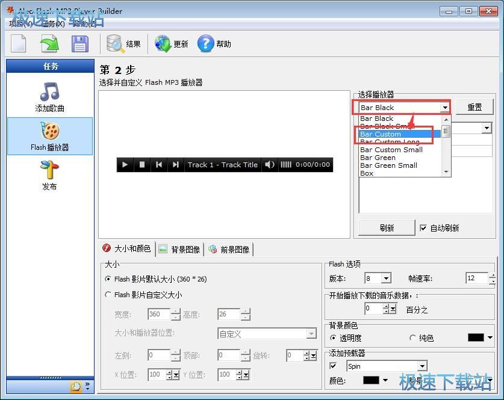504x400 pixels.
Task: Click the download percent input field
Action: (373, 309)
